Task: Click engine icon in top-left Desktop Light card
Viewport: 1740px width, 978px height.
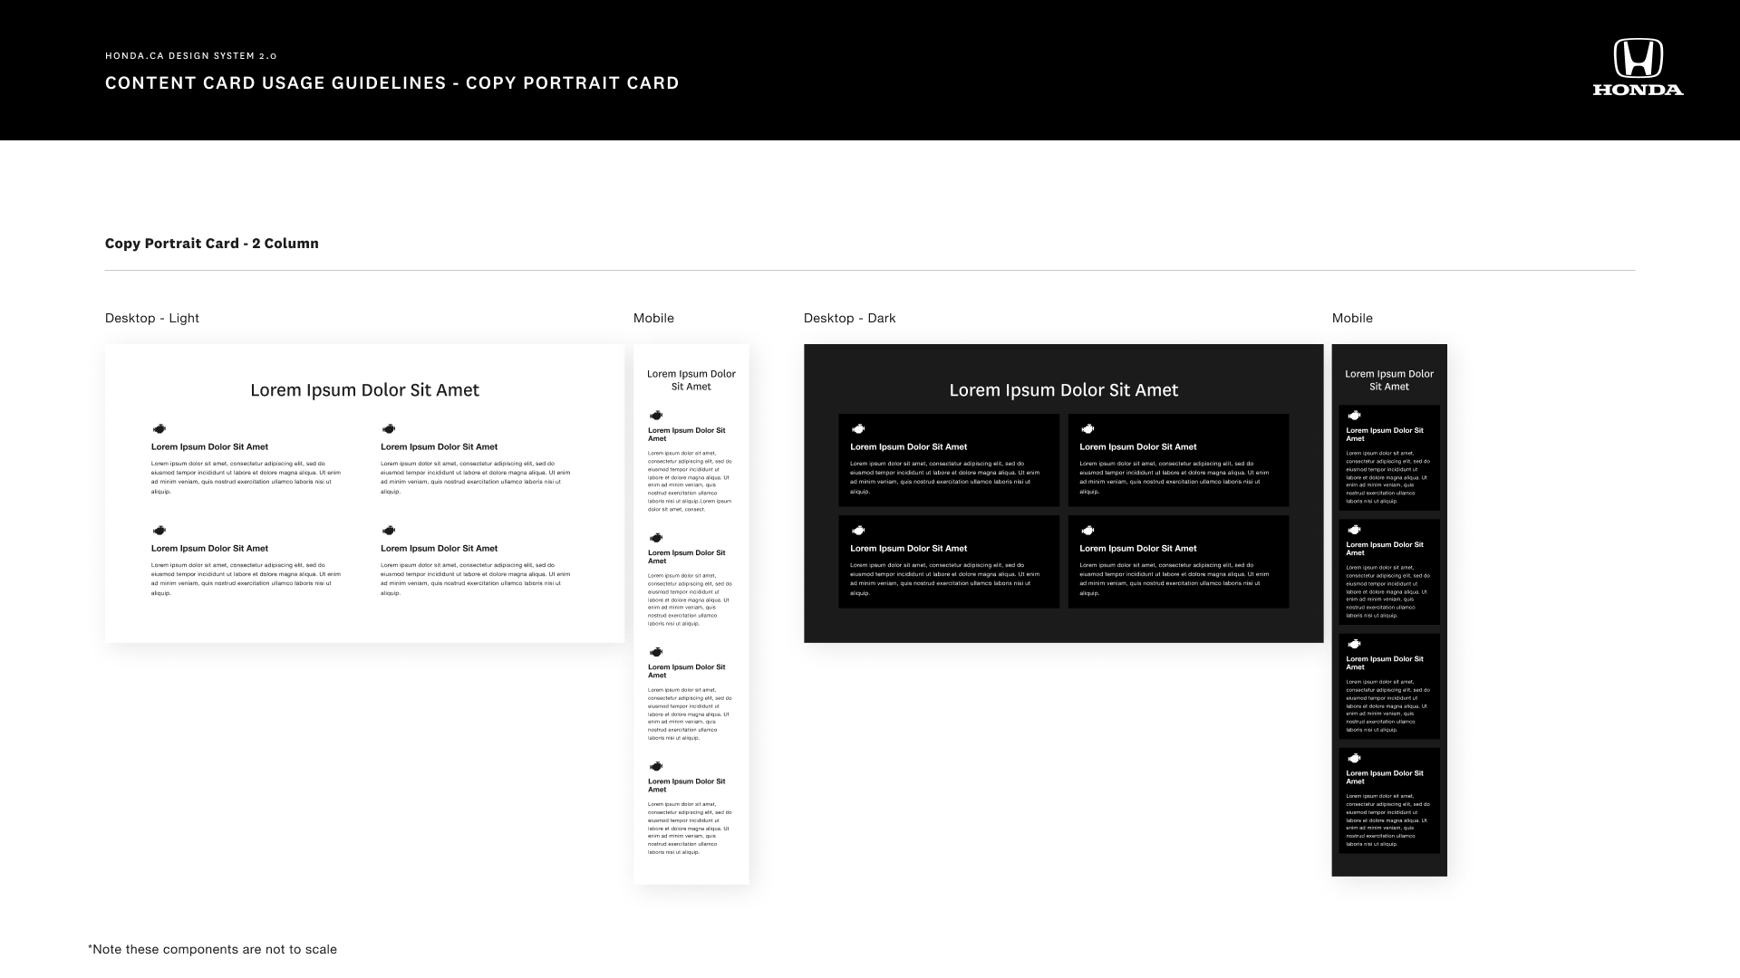Action: click(x=159, y=429)
